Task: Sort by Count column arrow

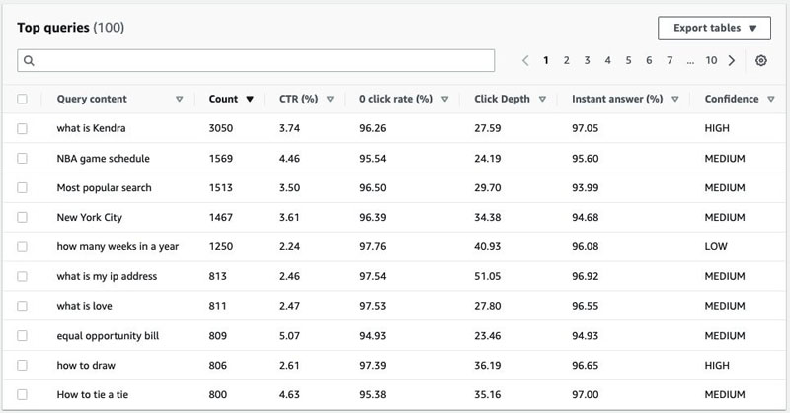Action: 250,100
